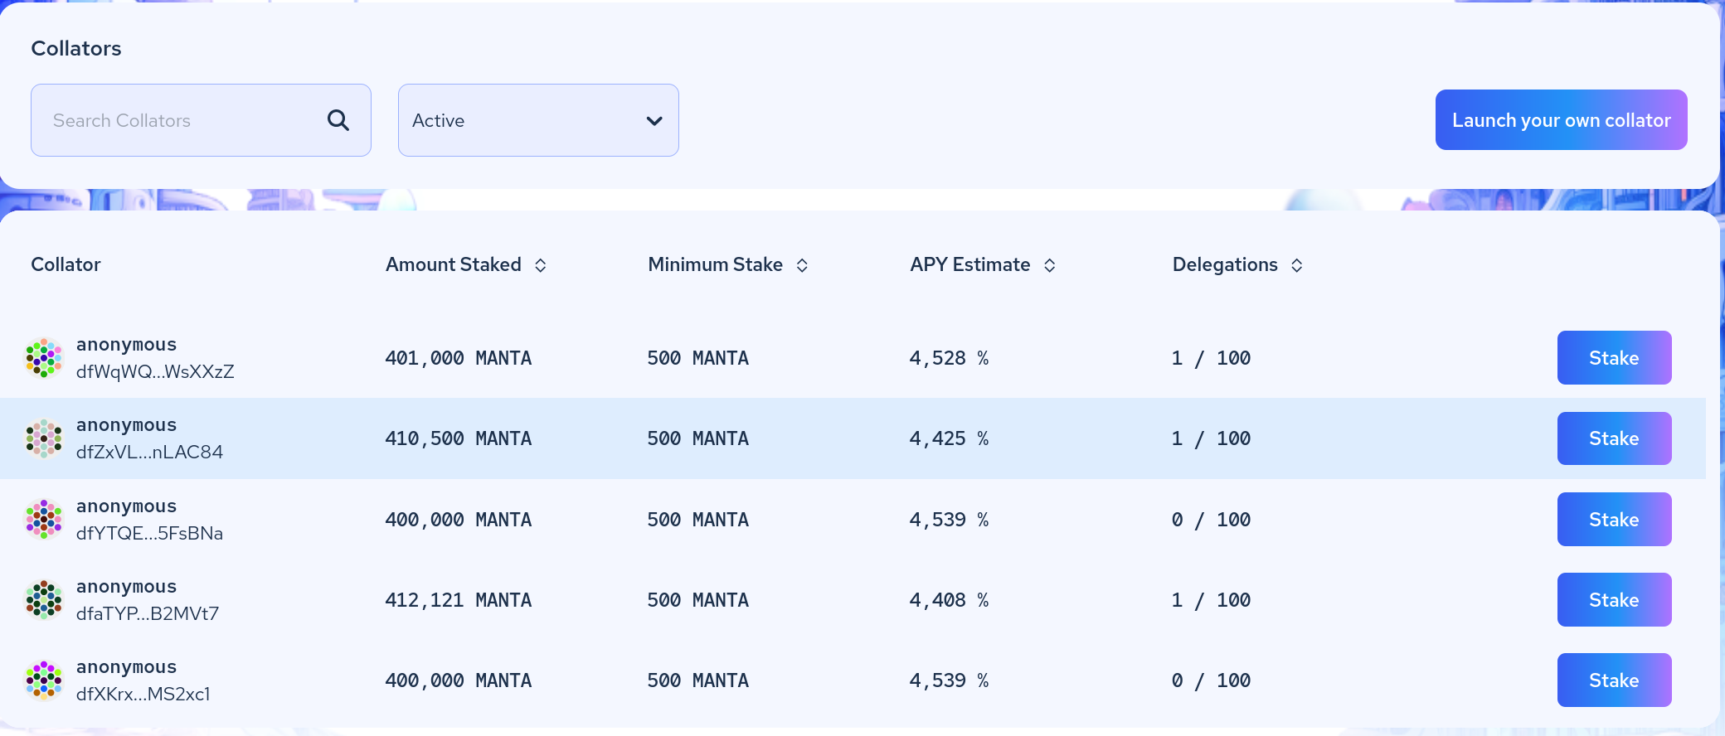Stake with collator dfYTQE...5FsBNa

click(1614, 520)
